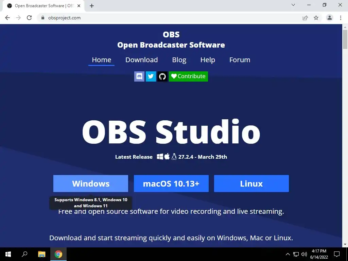Open the Chrome profile avatar menu

click(x=330, y=18)
